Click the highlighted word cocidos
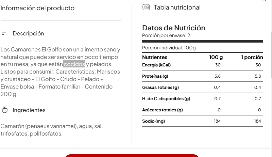 pos(74,64)
